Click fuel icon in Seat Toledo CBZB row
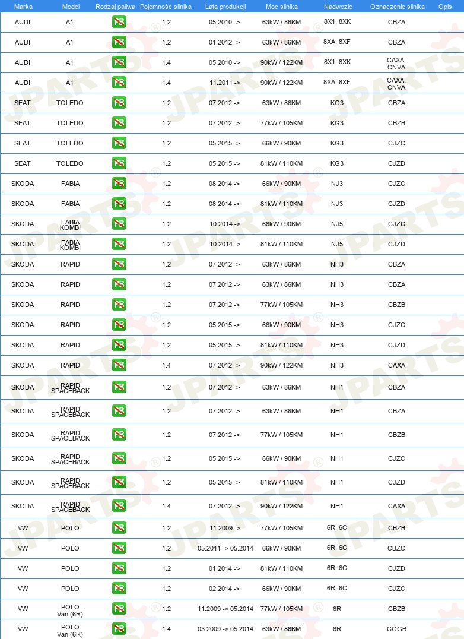The height and width of the screenshot is (639, 464). (x=119, y=123)
